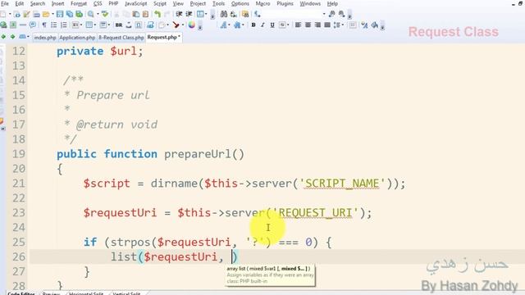This screenshot has width=525, height=295.
Task: Switch to the Application.php tab
Action: (x=77, y=38)
